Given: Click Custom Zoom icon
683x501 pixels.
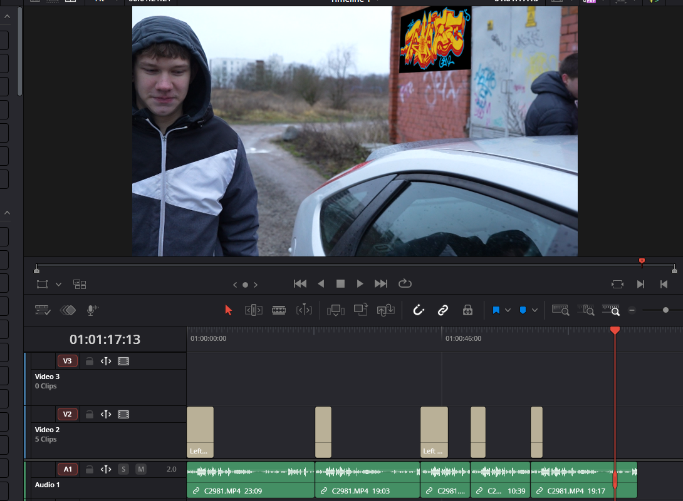Looking at the screenshot, I should pos(611,310).
